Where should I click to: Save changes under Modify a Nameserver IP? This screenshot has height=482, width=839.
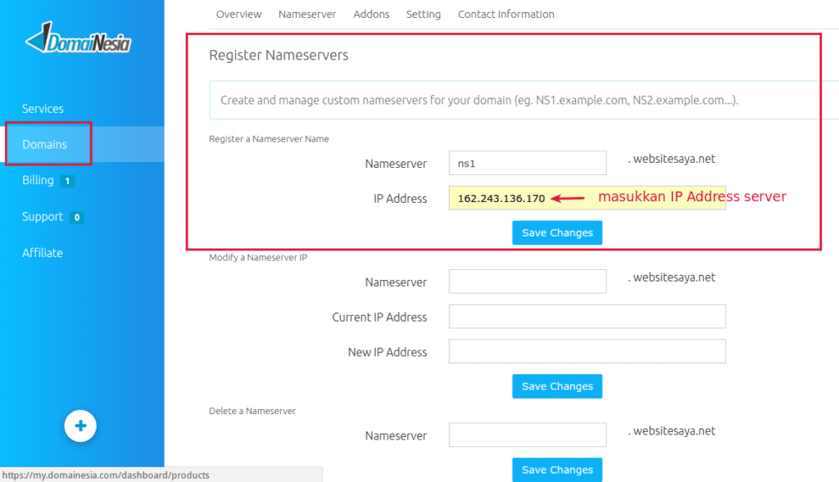(557, 385)
